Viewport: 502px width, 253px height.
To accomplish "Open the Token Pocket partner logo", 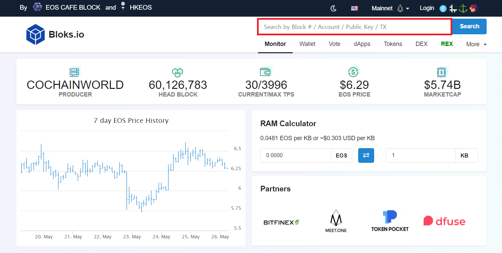I will (390, 221).
